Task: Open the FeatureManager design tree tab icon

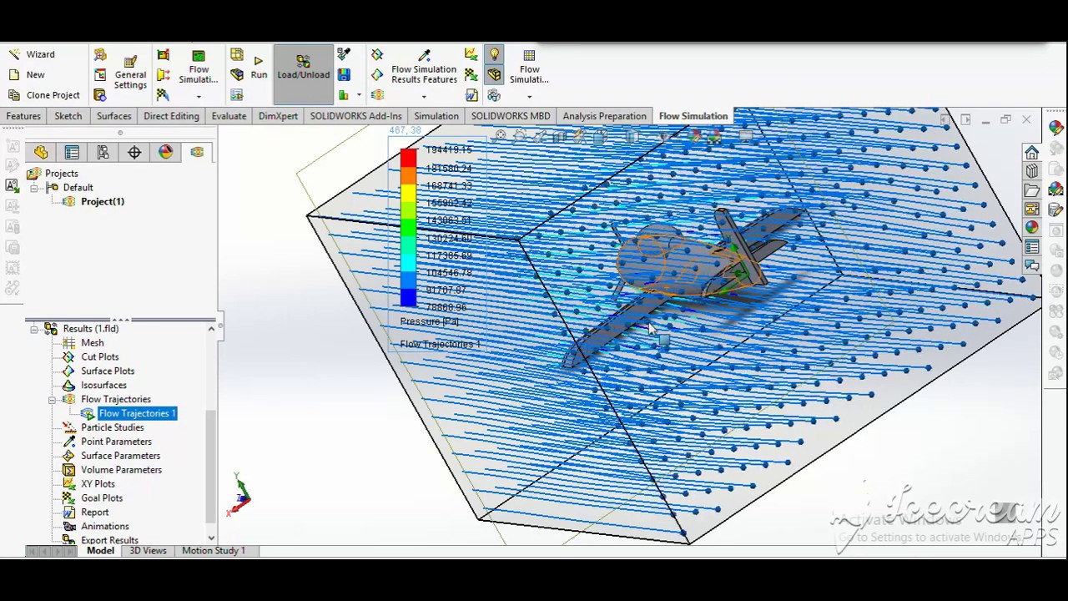Action: (x=41, y=152)
